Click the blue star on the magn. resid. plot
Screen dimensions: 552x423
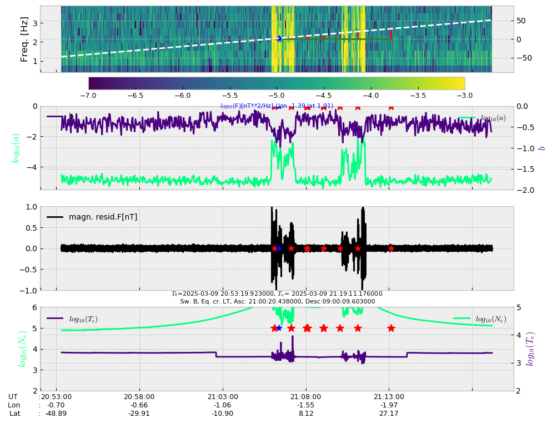point(279,248)
